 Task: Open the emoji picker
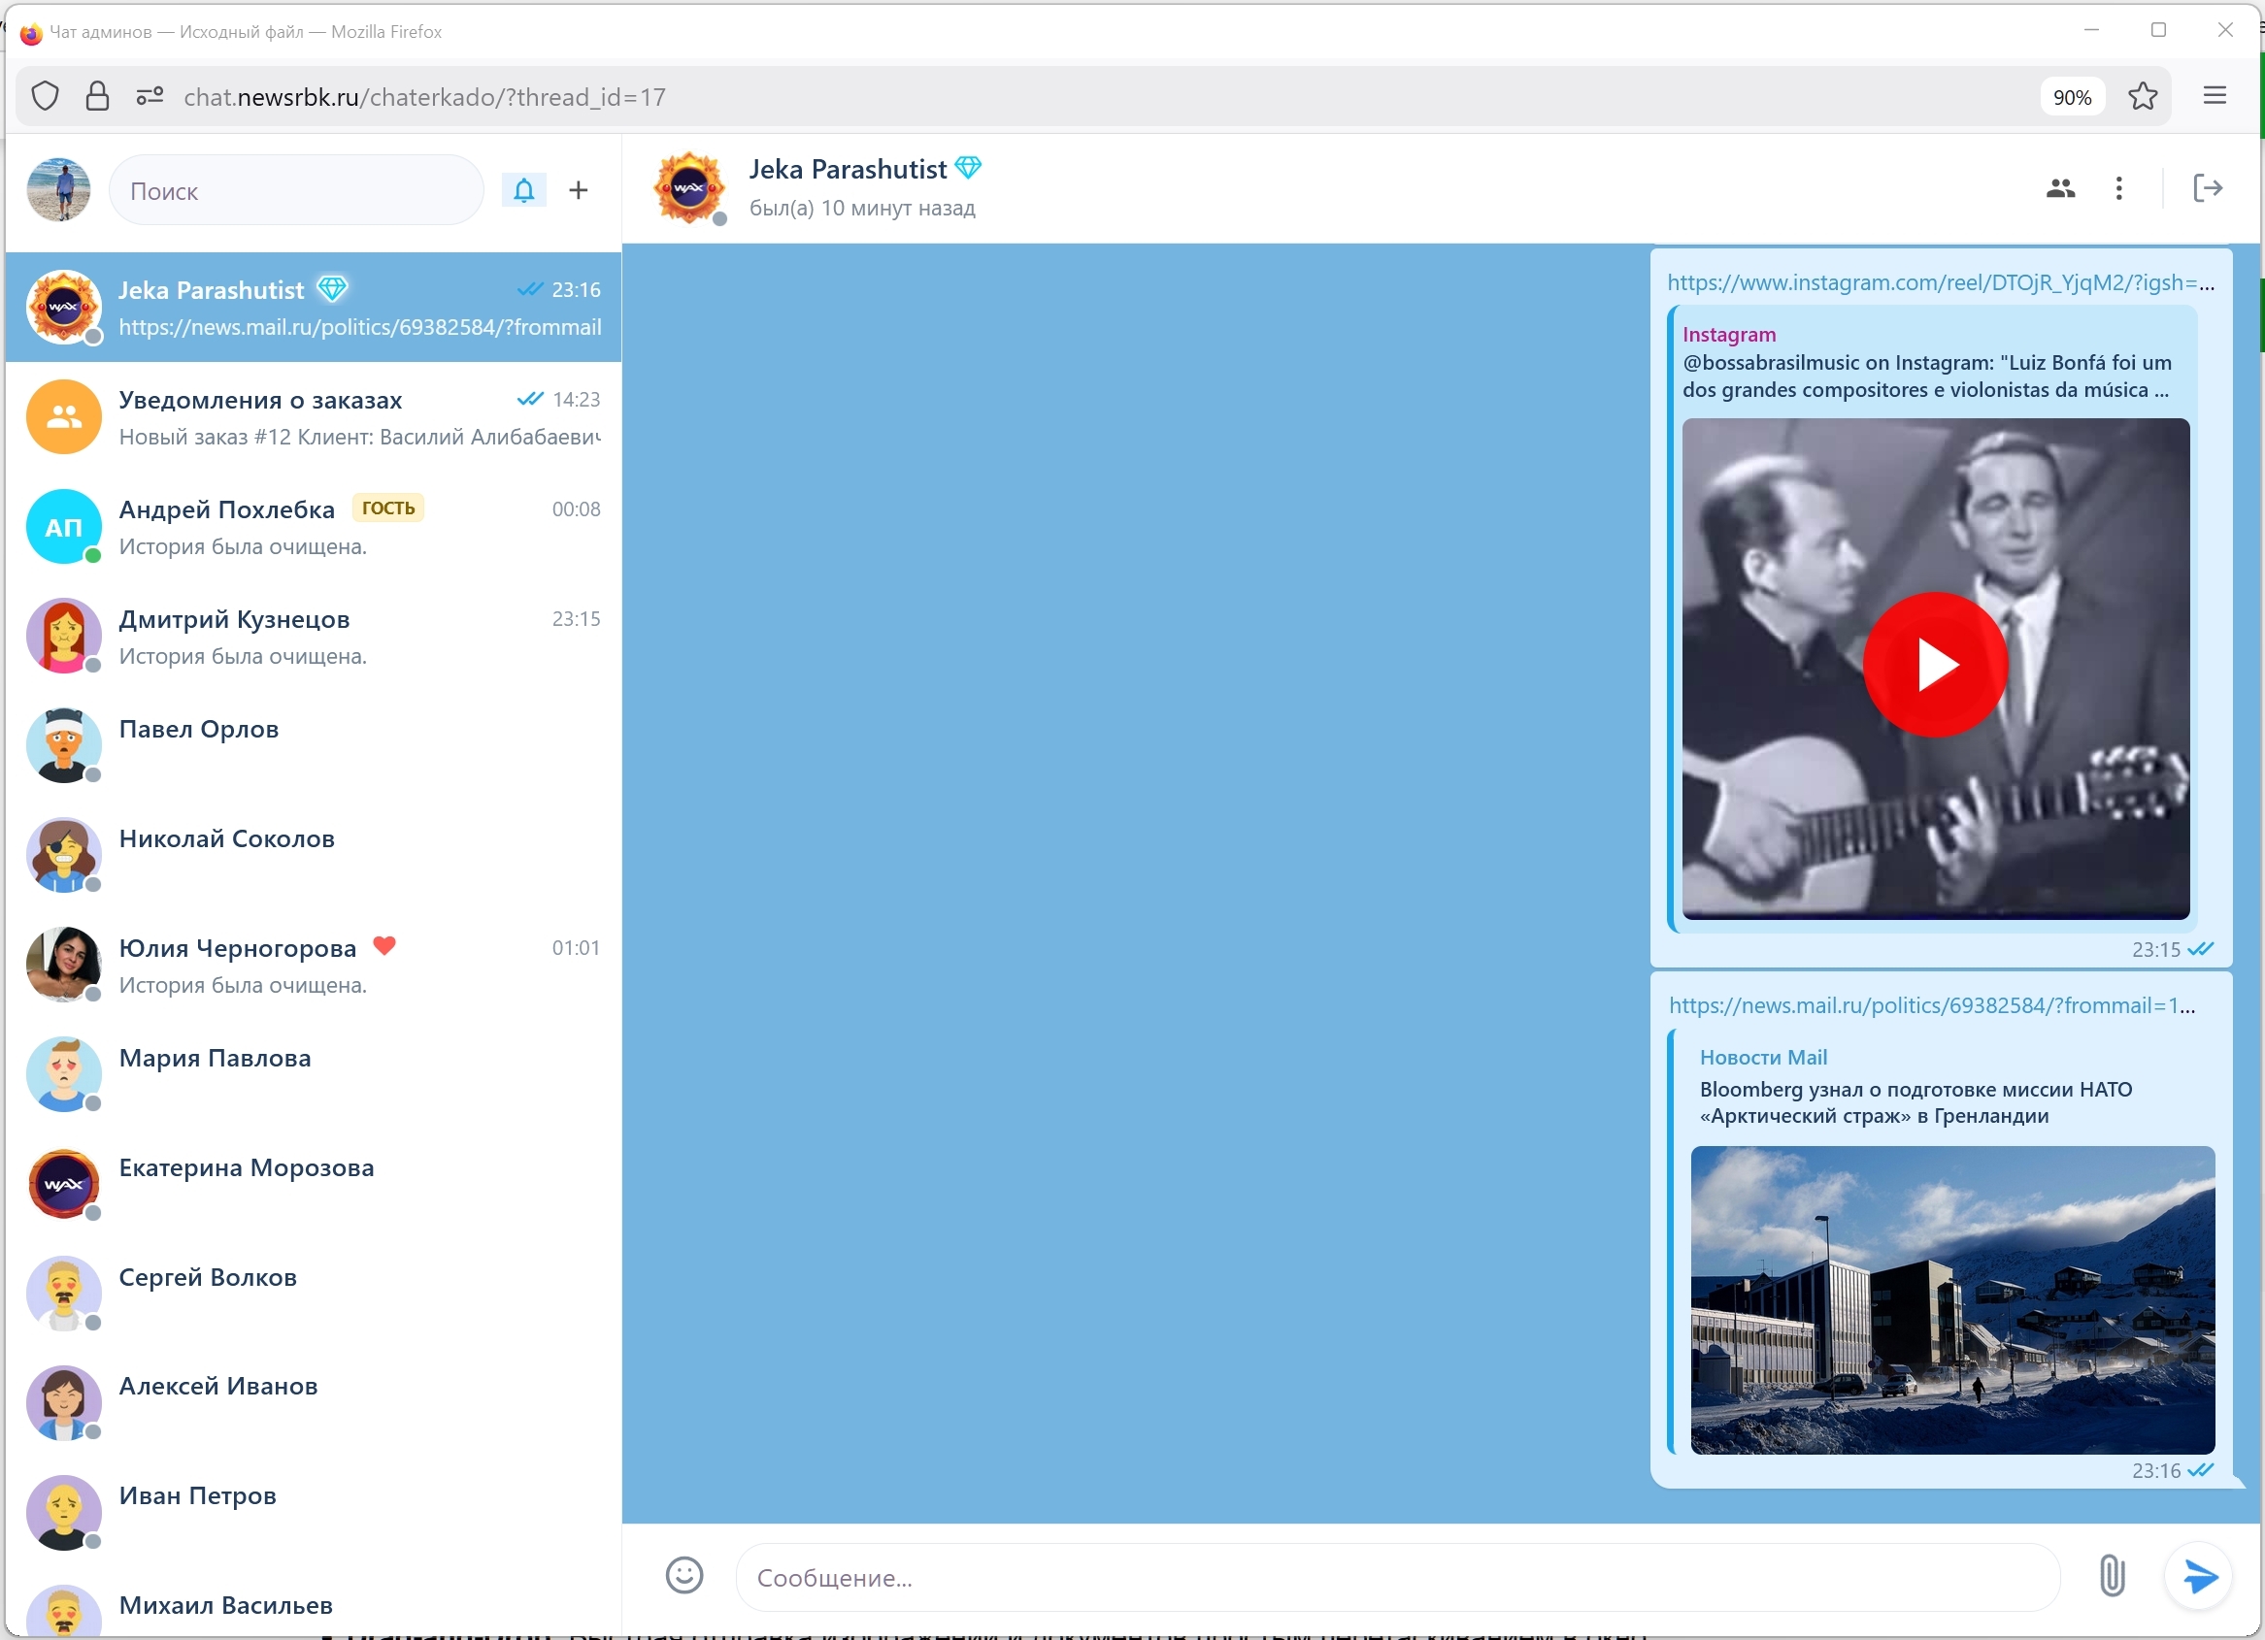pos(683,1575)
